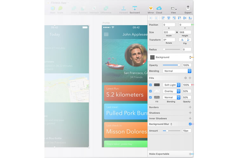Uncheck the Overlay fill checkbox
Screen dimensions: 238x158
(x=150, y=91)
